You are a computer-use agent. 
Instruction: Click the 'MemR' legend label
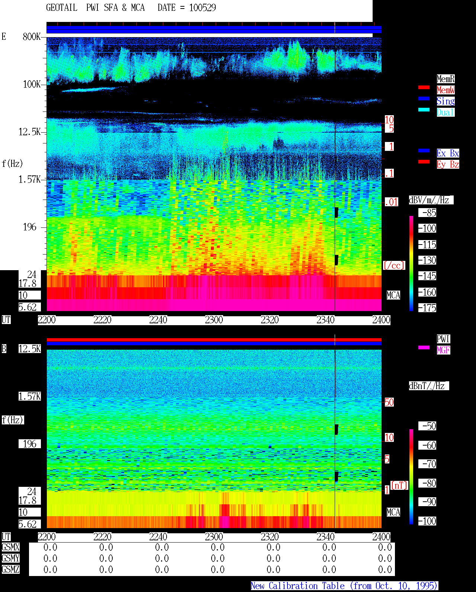pos(446,79)
